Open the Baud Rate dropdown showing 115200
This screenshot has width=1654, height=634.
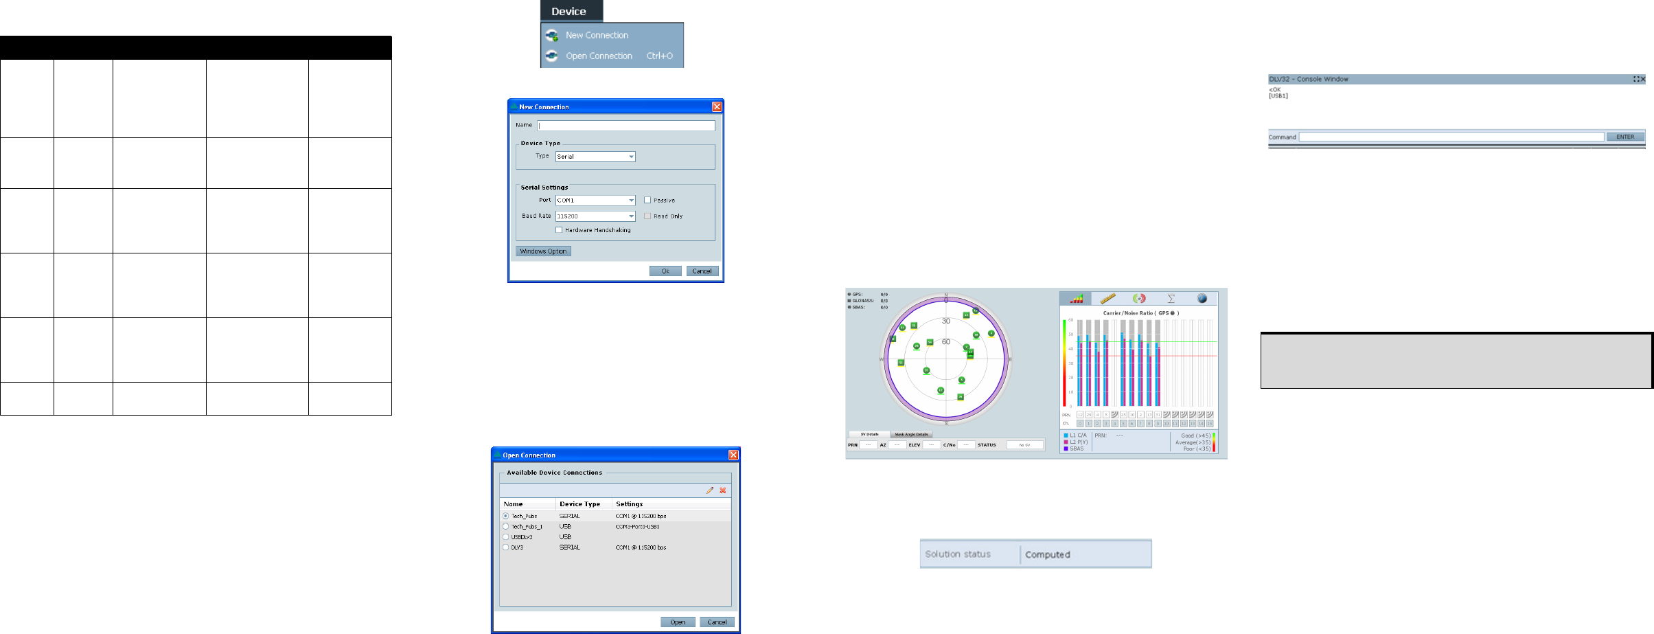click(595, 216)
